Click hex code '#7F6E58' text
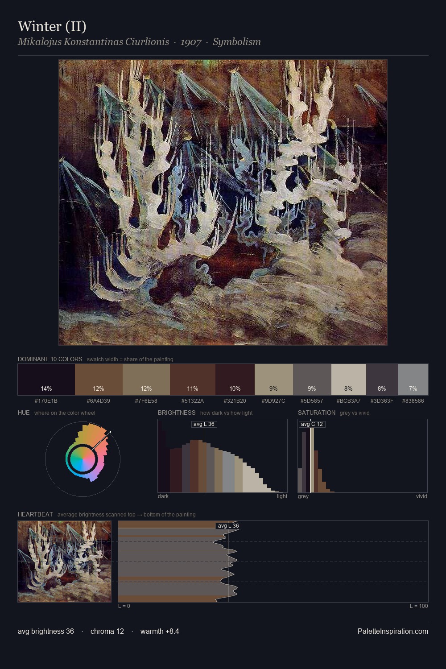This screenshot has height=669, width=446. 146,401
